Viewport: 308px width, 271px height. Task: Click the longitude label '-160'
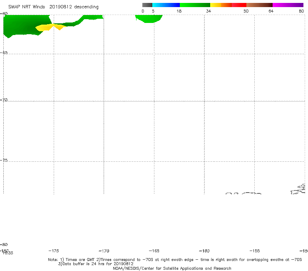tap(204, 251)
